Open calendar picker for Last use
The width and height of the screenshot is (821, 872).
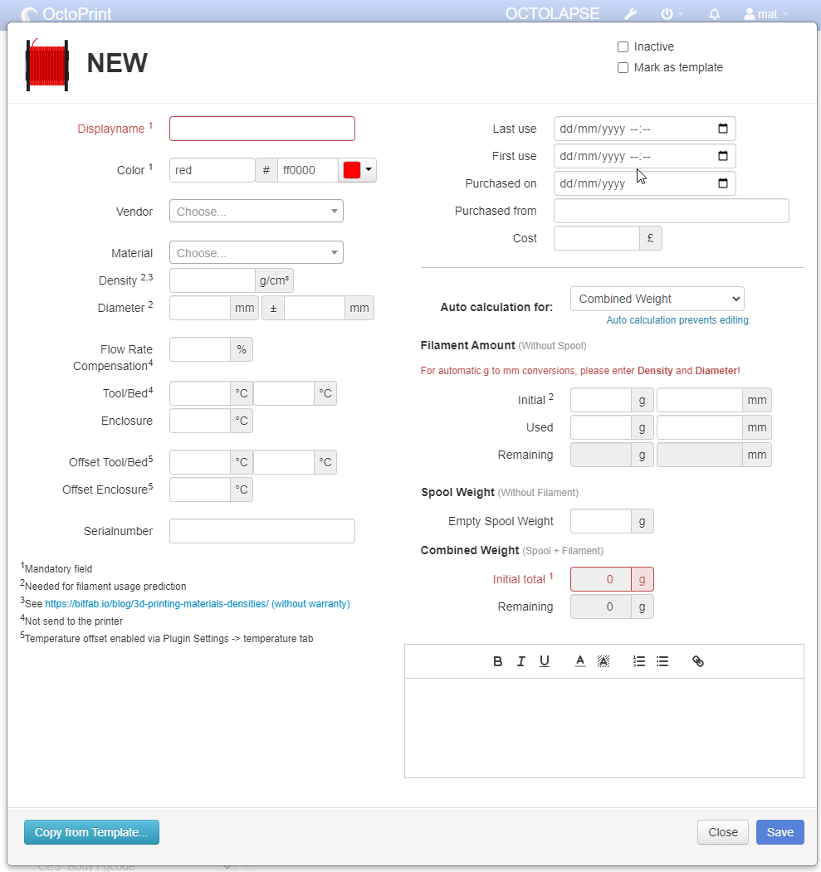pyautogui.click(x=722, y=129)
